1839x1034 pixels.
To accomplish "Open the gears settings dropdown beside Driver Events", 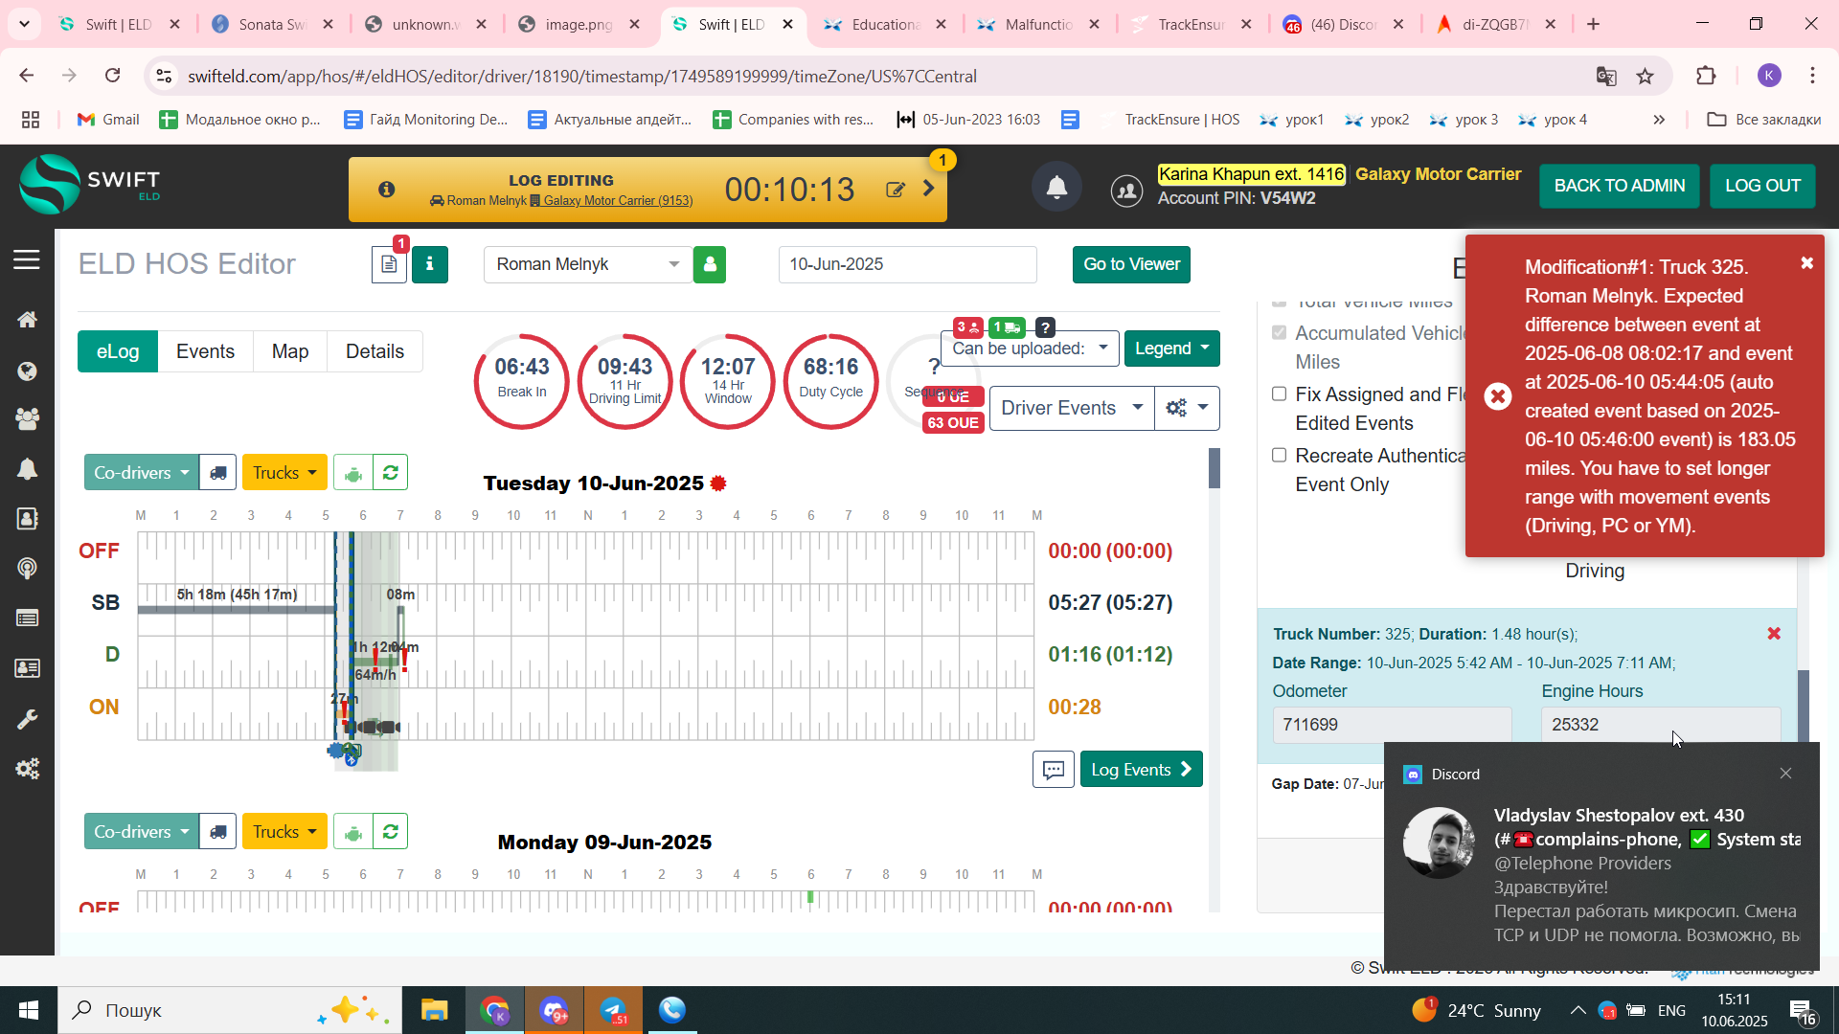I will point(1187,408).
